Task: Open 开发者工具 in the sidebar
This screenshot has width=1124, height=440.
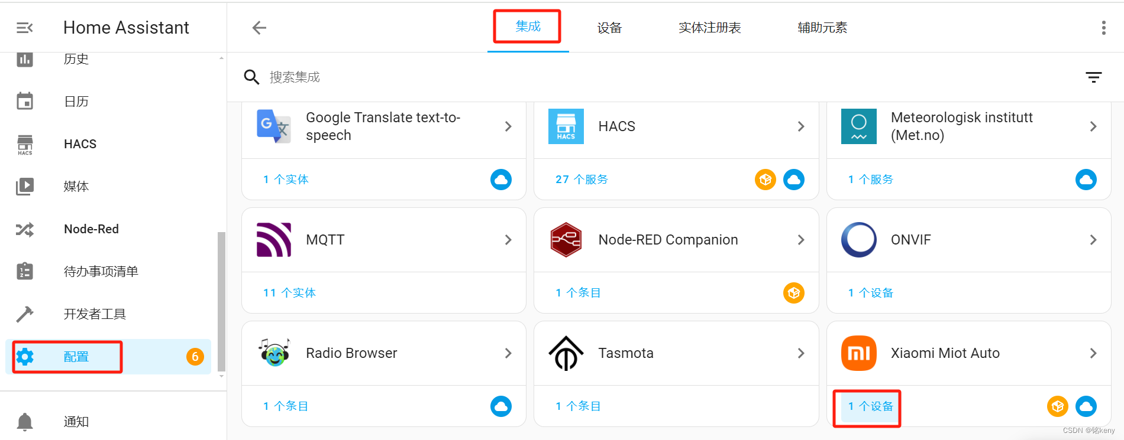Action: click(x=108, y=314)
